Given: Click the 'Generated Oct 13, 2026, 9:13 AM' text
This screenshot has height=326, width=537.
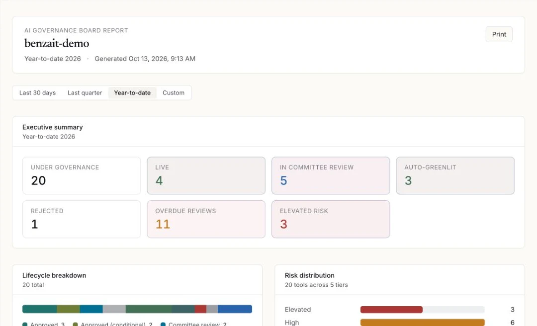Looking at the screenshot, I should (145, 59).
